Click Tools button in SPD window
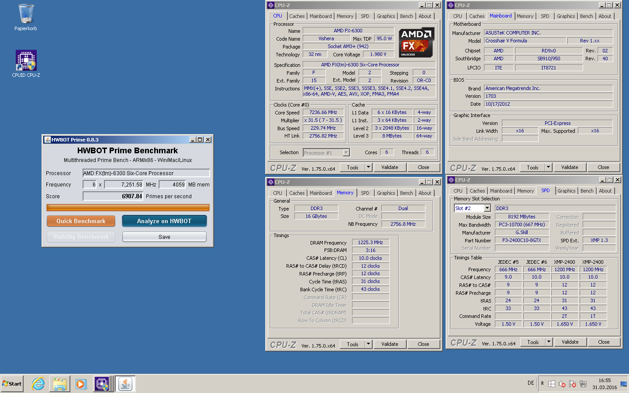 [x=533, y=342]
